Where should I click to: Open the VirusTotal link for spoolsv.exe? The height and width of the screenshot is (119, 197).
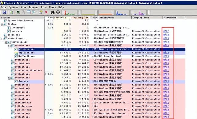coord(166,92)
